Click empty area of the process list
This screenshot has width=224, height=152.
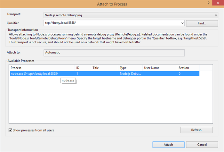click(110, 103)
